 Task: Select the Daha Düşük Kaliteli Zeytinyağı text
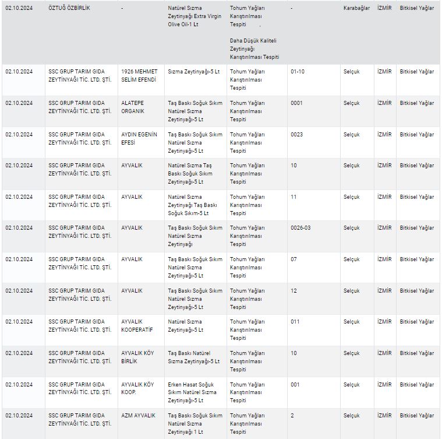coord(254,48)
